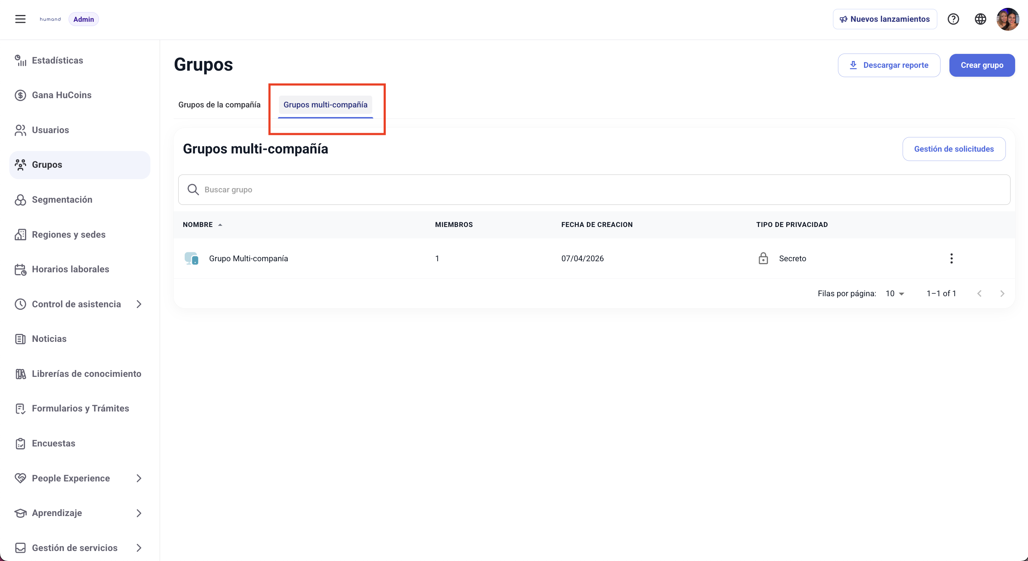Open the Noticias section

coord(49,339)
